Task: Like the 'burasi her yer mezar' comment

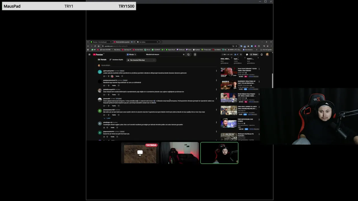Action: tap(104, 137)
